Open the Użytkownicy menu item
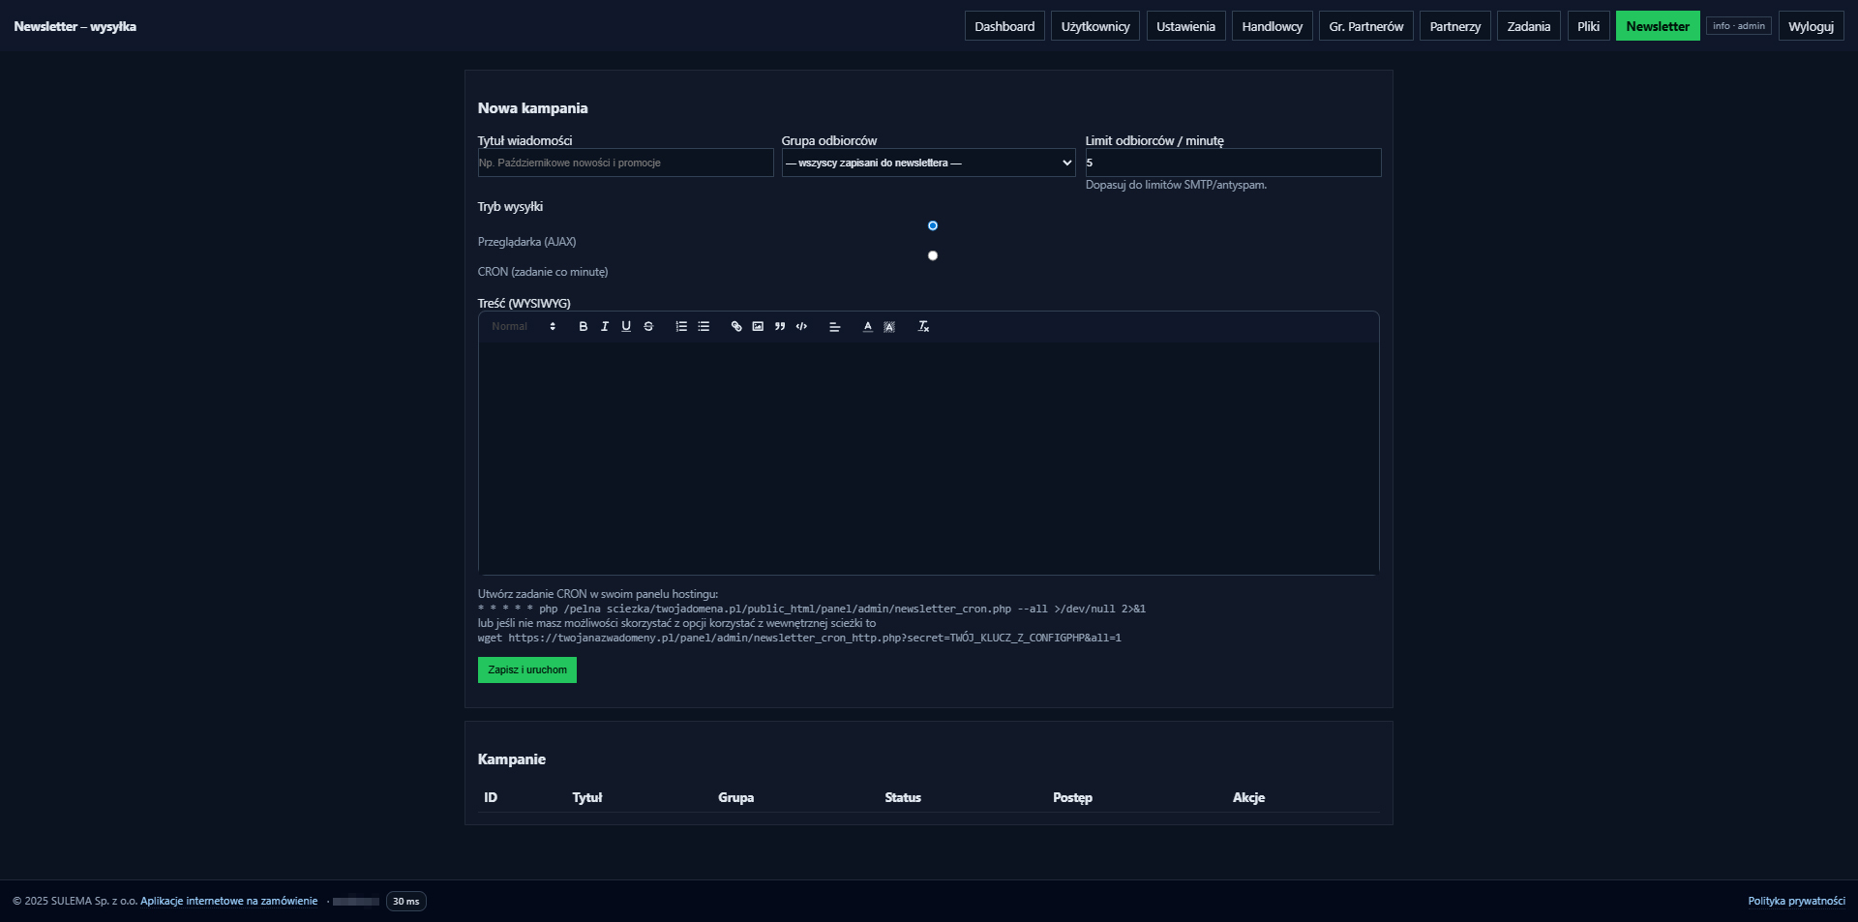Screen dimensions: 1858x922 1094,26
